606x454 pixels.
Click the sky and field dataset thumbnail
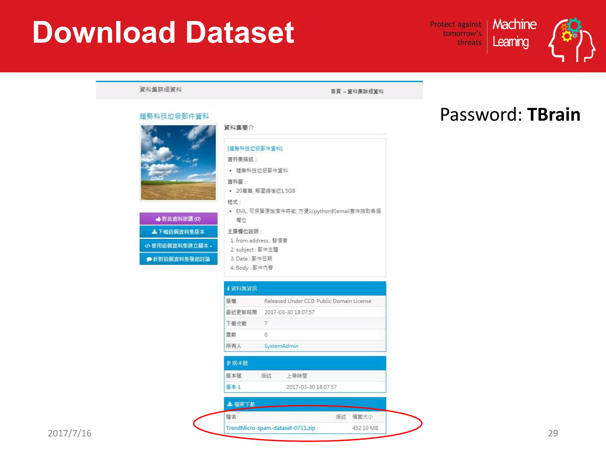178,163
